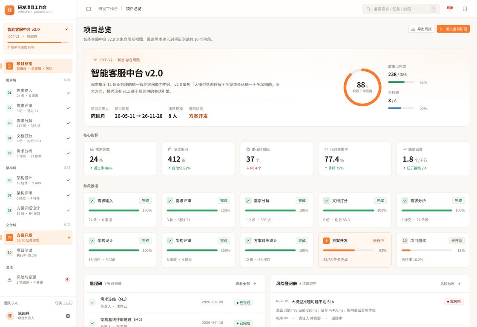This screenshot has height=327, width=477.
Task: Open 项目测试 in the sidebar
Action: coord(38,253)
